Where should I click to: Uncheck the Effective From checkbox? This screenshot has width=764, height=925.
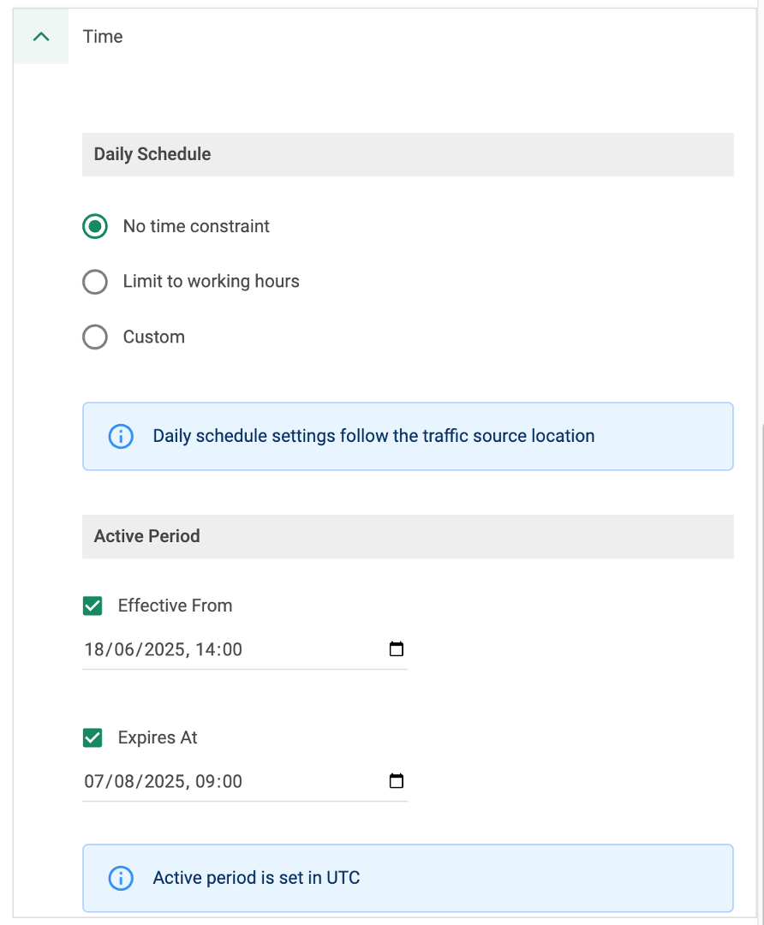93,606
